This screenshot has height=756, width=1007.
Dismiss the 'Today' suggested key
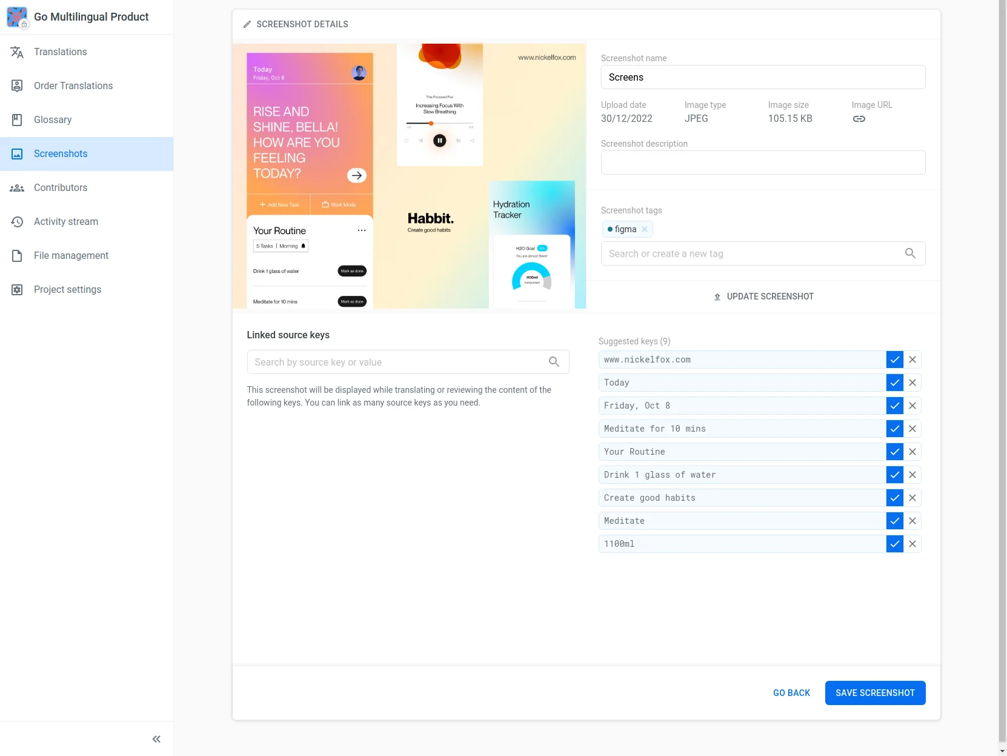[x=912, y=383]
